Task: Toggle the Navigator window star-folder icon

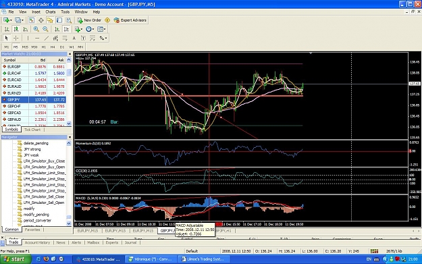Action: (50, 20)
